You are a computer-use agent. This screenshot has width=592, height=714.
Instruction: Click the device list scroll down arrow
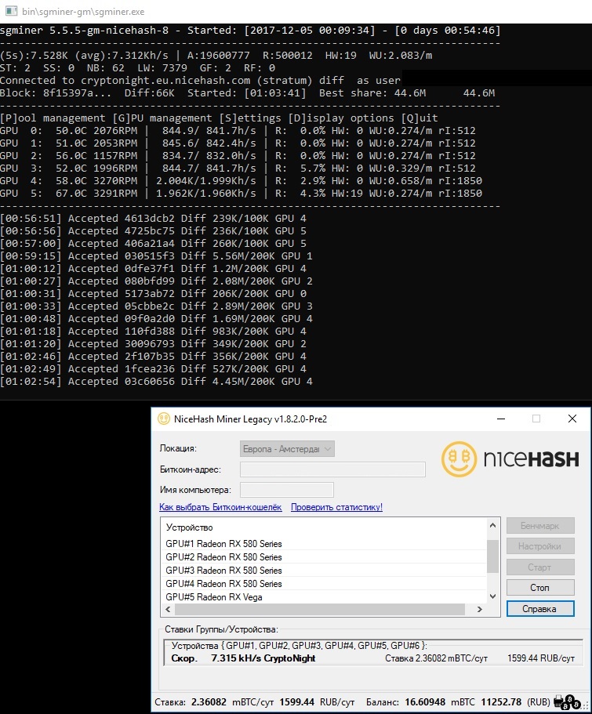tap(492, 596)
